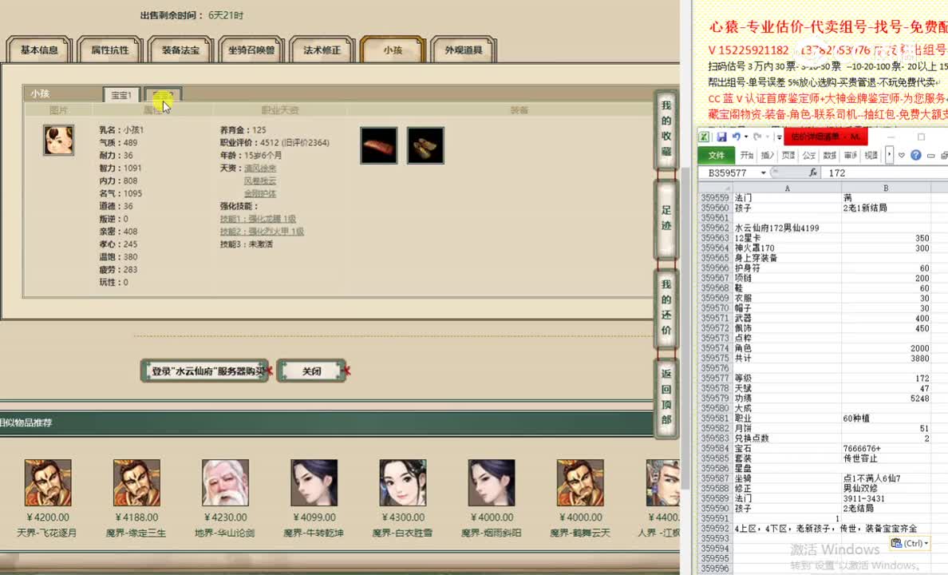
Task: Click the Undo icon in Excel
Action: 737,137
